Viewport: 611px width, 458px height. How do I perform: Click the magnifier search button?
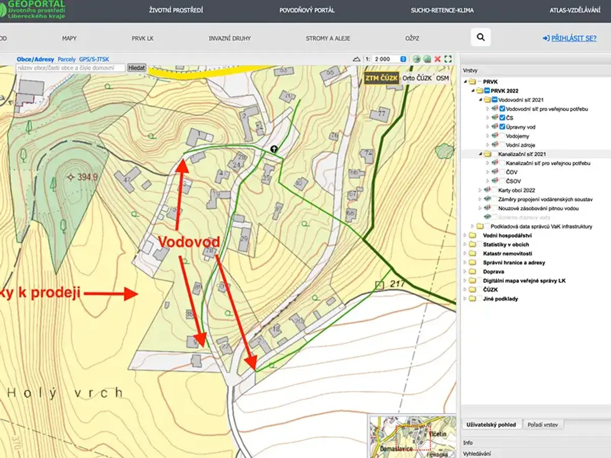pos(481,37)
